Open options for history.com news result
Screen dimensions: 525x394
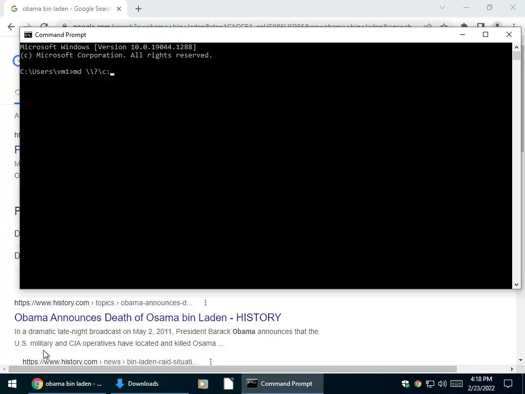211,362
